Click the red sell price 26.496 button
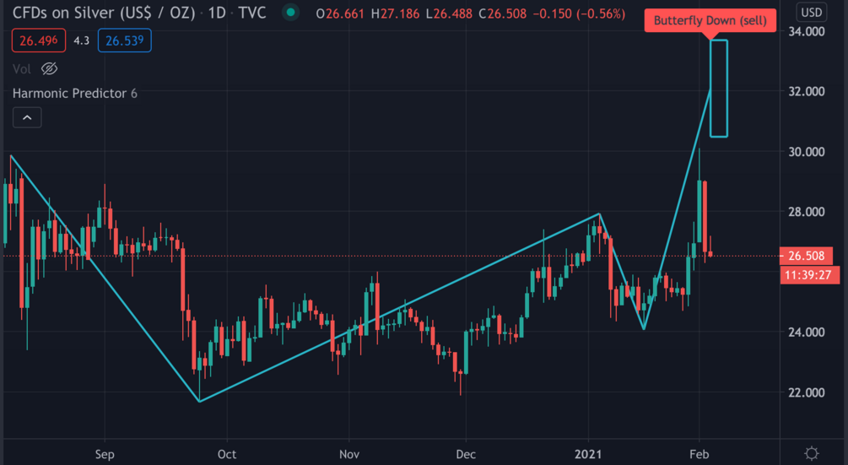 tap(39, 41)
